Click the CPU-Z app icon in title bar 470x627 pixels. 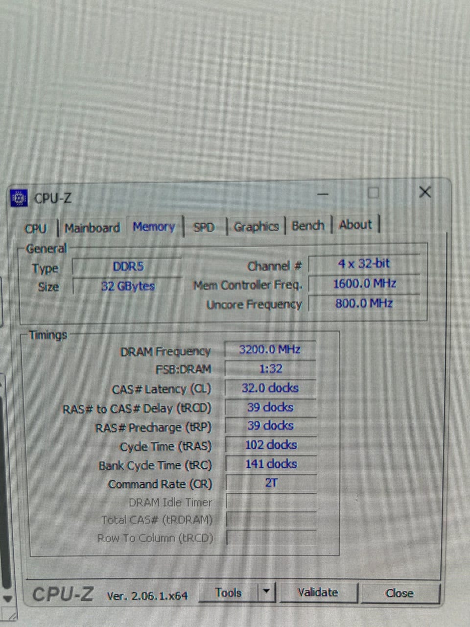click(19, 198)
